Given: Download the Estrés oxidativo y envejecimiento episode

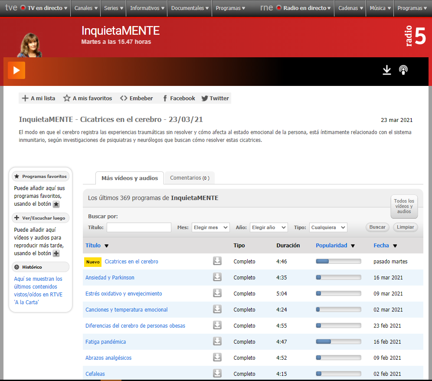Looking at the screenshot, I should [x=217, y=293].
